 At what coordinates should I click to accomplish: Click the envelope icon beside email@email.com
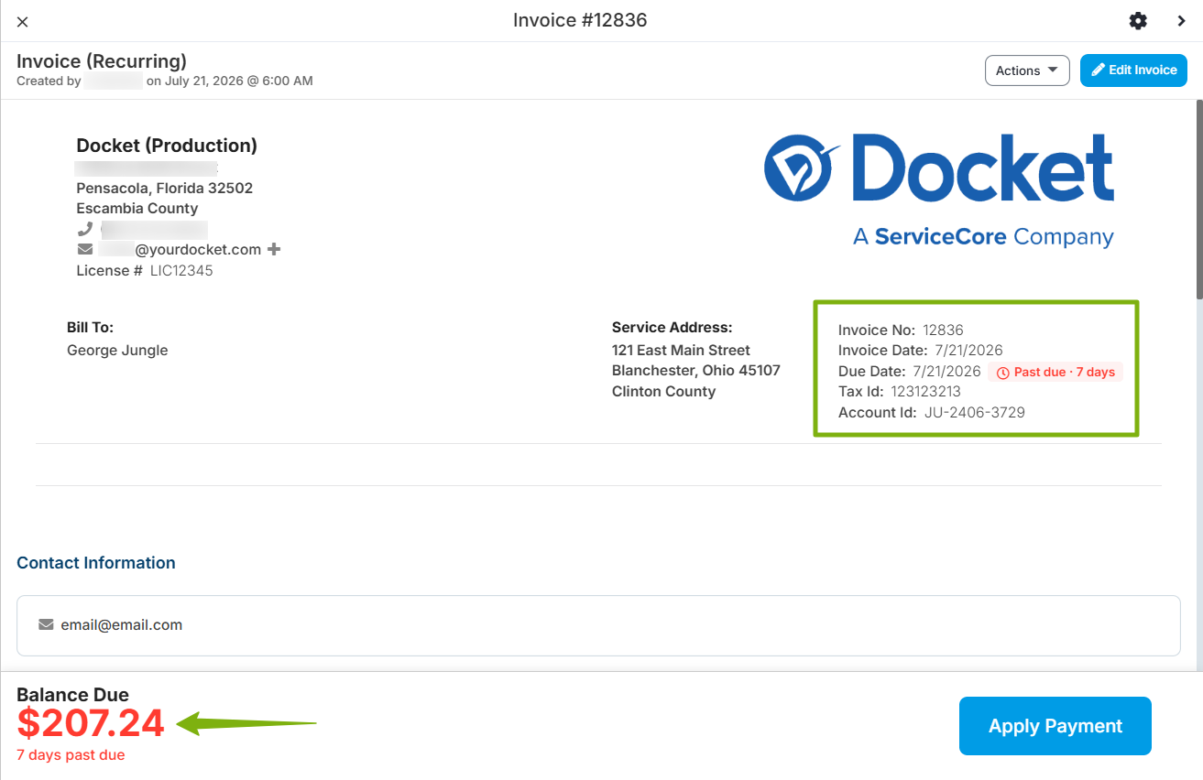pyautogui.click(x=46, y=624)
